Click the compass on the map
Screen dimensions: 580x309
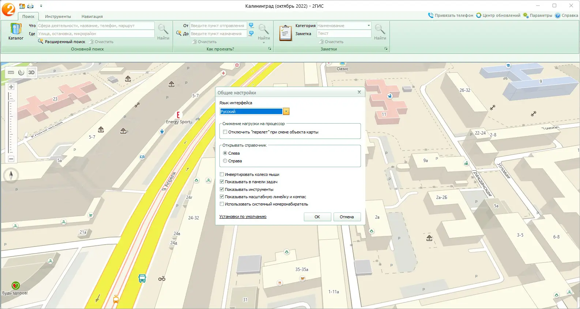click(11, 175)
